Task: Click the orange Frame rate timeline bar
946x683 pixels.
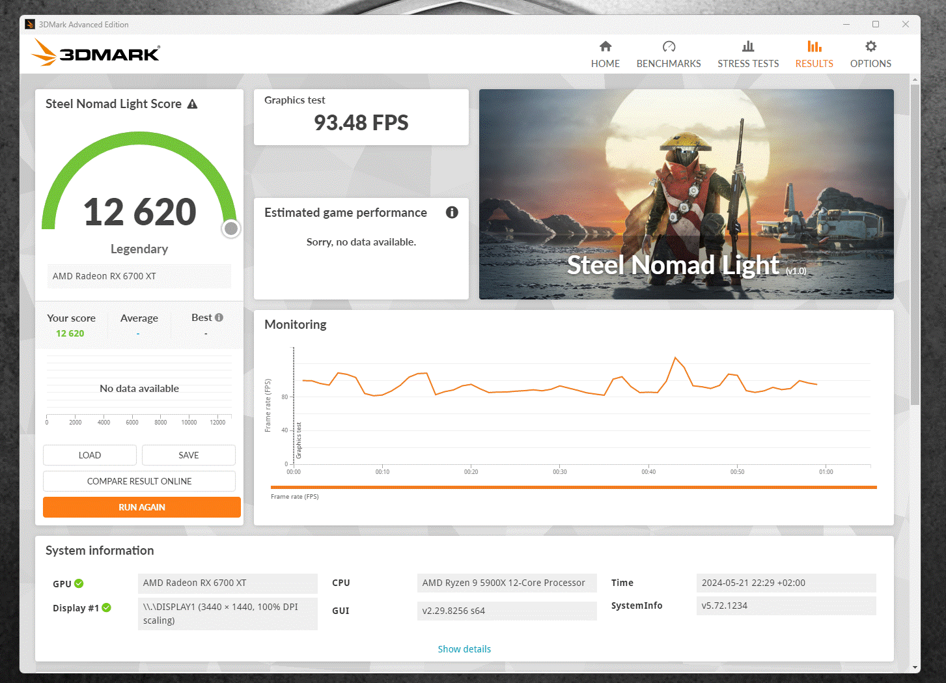Action: [574, 487]
